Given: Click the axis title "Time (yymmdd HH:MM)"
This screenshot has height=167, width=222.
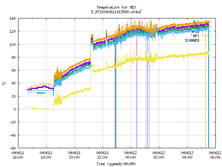Looking at the screenshot, I should point(116,164).
